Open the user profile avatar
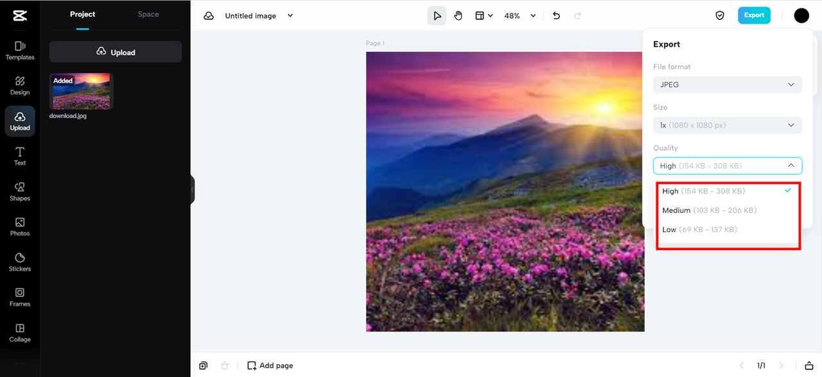 [801, 16]
